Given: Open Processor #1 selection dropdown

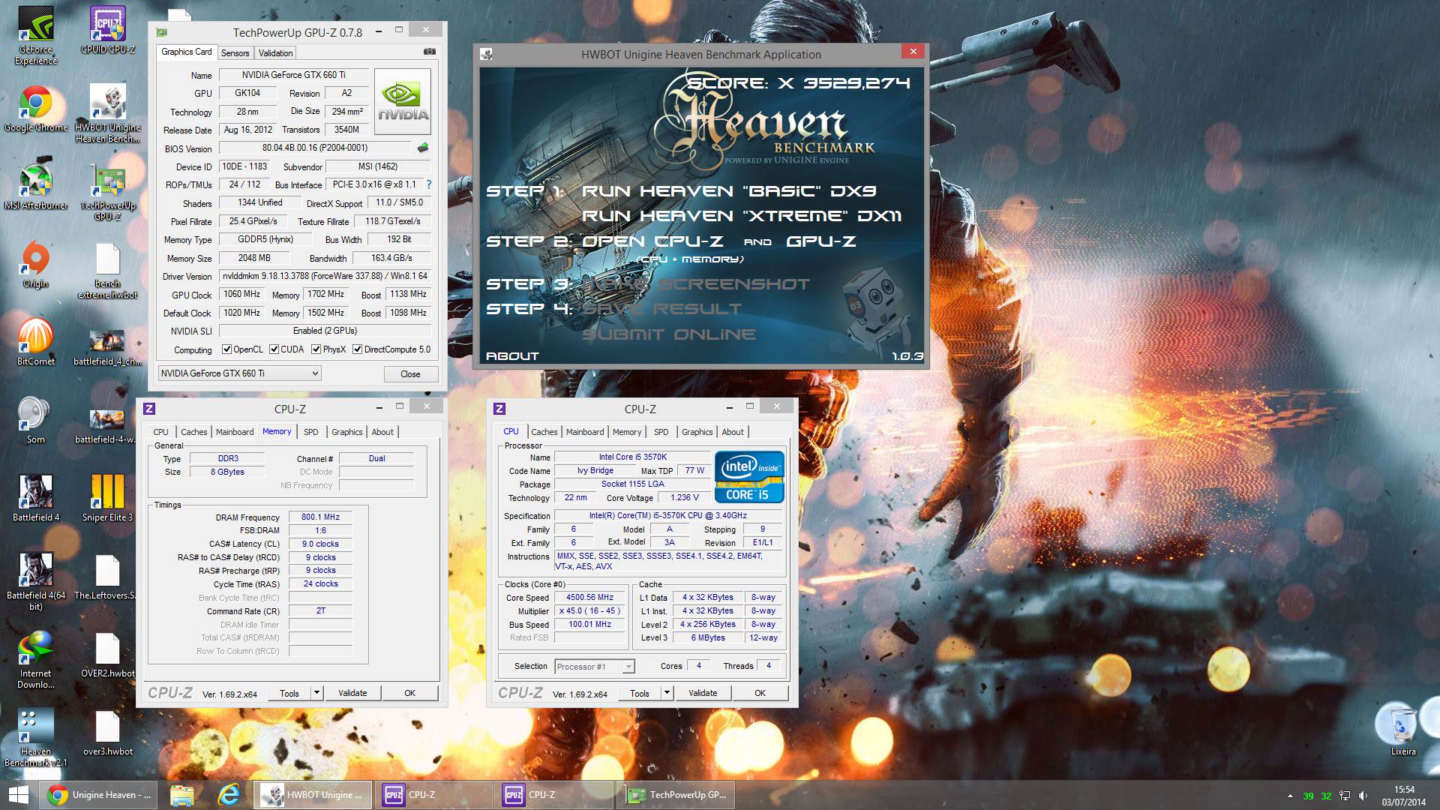Looking at the screenshot, I should [595, 667].
